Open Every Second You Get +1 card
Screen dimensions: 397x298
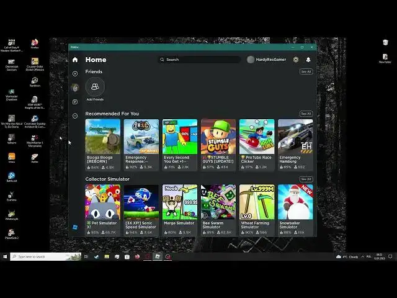click(x=180, y=145)
